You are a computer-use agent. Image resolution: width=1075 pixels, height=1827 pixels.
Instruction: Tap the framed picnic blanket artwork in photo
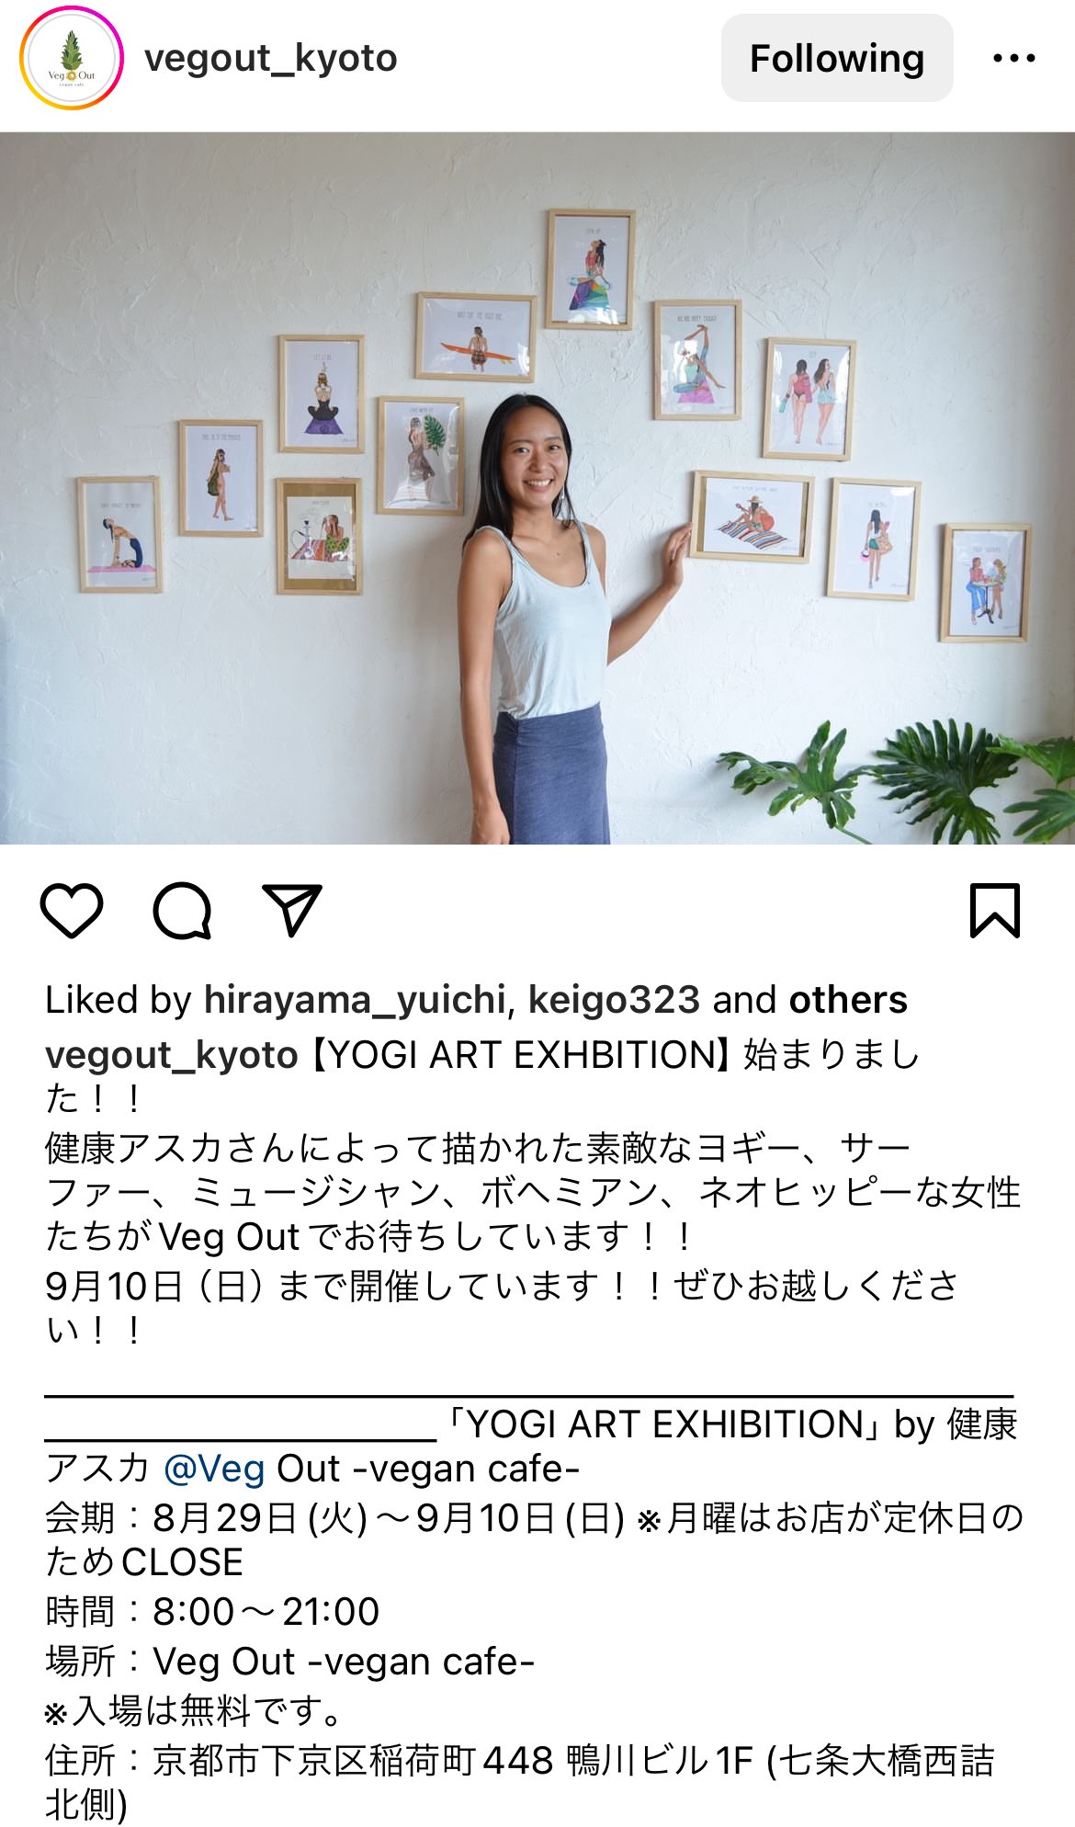(752, 516)
